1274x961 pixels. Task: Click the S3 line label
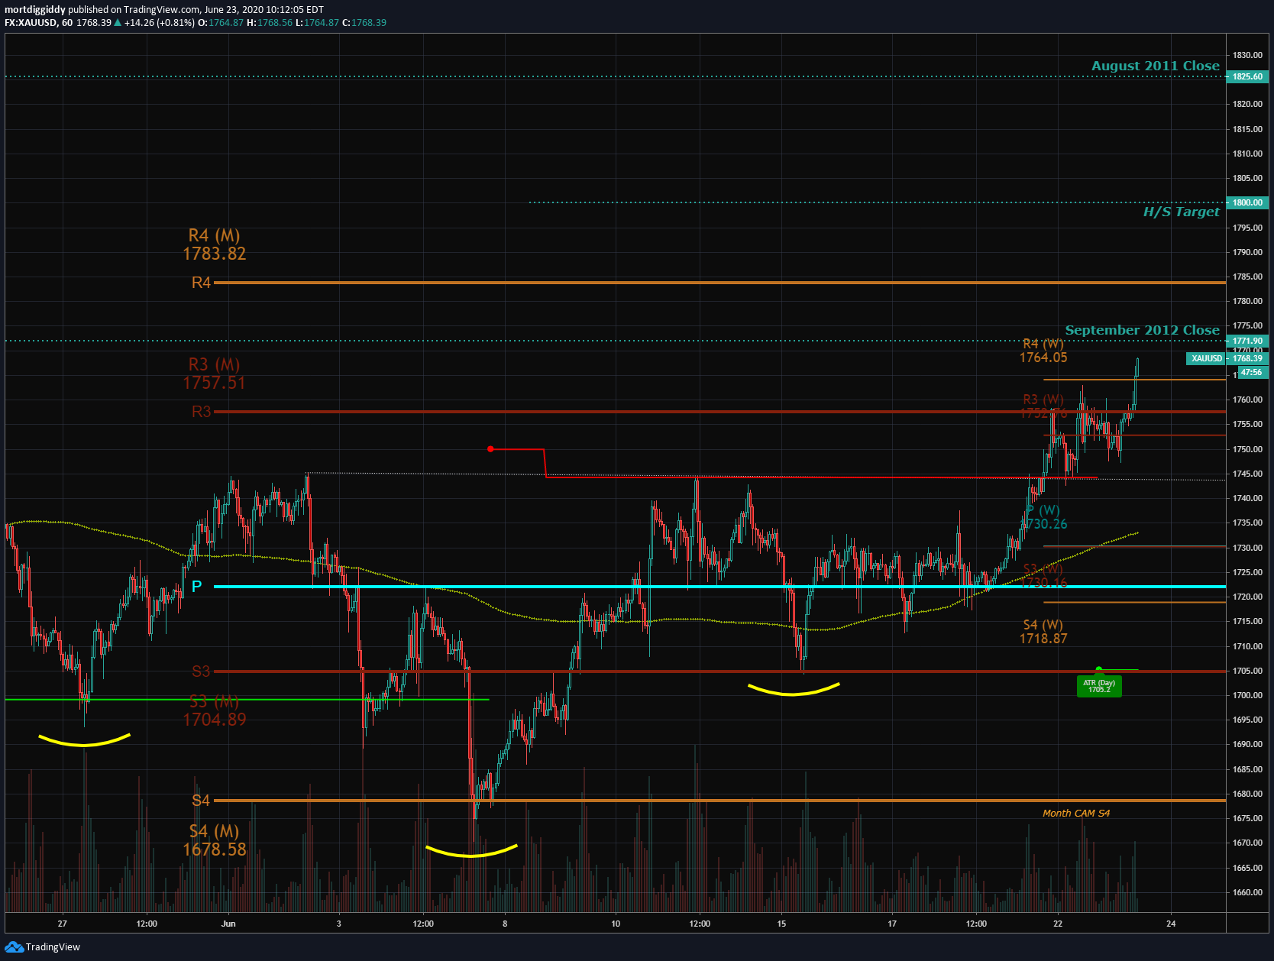(201, 671)
